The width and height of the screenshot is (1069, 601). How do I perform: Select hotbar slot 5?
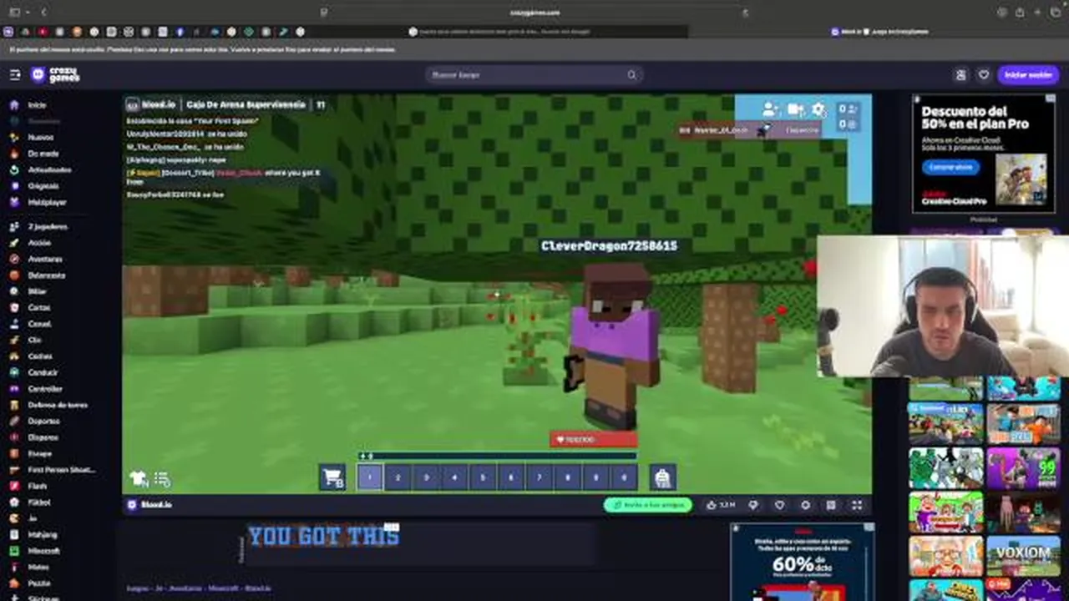point(483,477)
